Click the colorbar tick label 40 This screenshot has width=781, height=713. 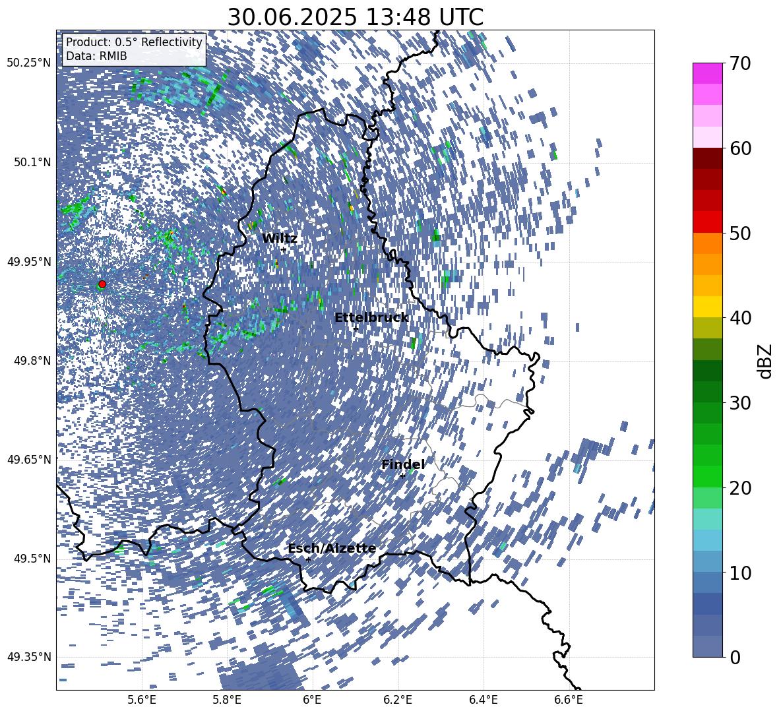click(740, 318)
